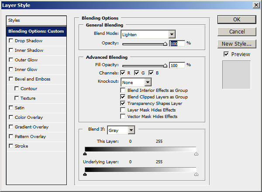Click the Cancel button

237,32
